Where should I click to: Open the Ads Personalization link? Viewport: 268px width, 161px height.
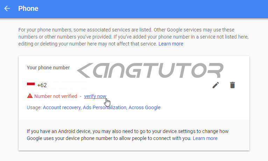[105, 107]
